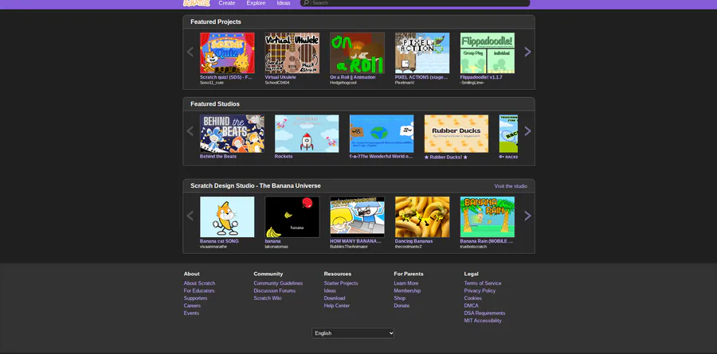The height and width of the screenshot is (354, 717).
Task: Open Banana Rain project thumbnail
Action: tap(487, 217)
